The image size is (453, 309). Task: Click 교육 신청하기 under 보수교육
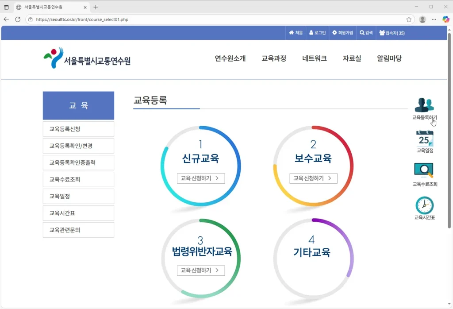click(313, 178)
